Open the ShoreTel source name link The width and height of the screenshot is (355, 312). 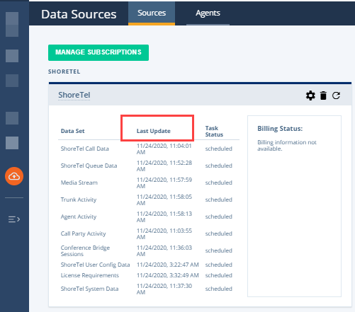pos(74,95)
